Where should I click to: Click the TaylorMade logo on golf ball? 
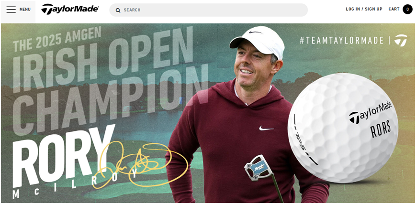click(370, 112)
